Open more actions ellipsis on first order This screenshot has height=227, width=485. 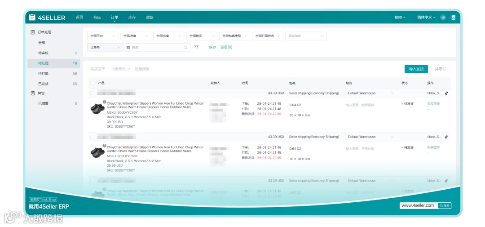coord(429,109)
